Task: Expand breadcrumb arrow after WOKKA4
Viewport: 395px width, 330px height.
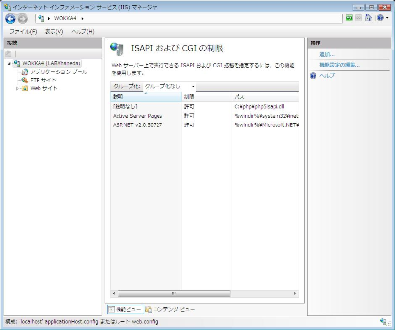Action: click(x=82, y=18)
